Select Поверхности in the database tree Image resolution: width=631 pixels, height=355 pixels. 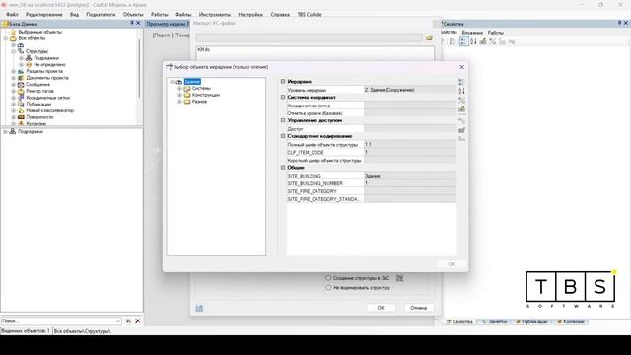tap(39, 117)
